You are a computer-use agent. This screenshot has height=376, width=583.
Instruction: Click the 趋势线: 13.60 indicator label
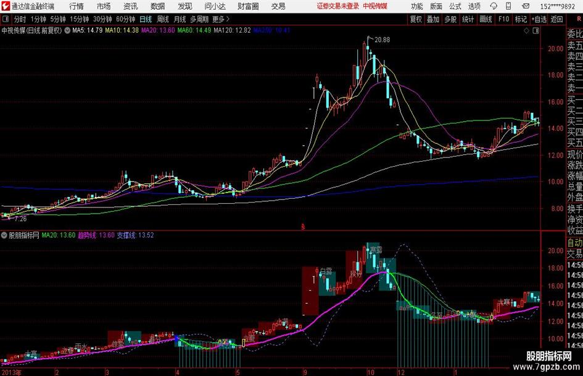tap(96, 235)
